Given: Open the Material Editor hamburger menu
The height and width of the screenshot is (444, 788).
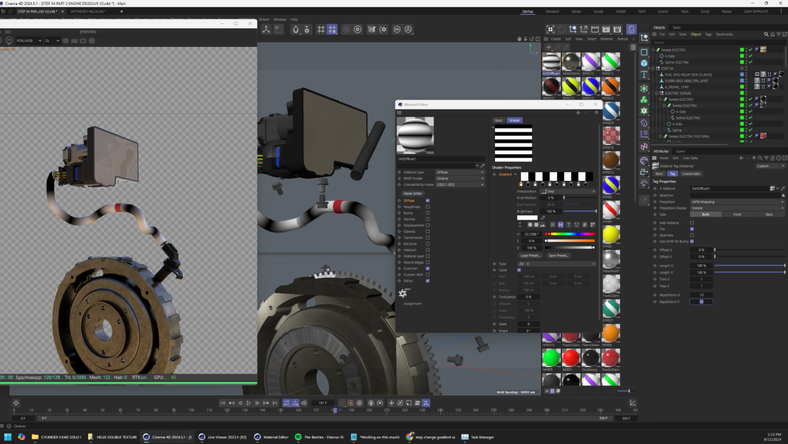Looking at the screenshot, I should [x=400, y=113].
